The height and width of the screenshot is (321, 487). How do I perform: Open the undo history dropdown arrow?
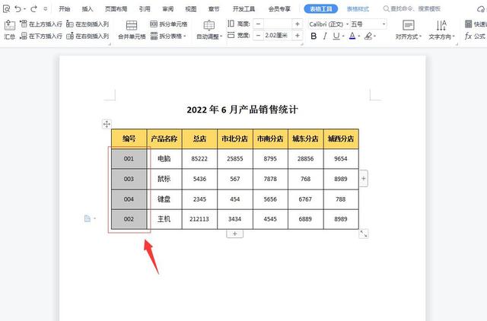[25, 9]
